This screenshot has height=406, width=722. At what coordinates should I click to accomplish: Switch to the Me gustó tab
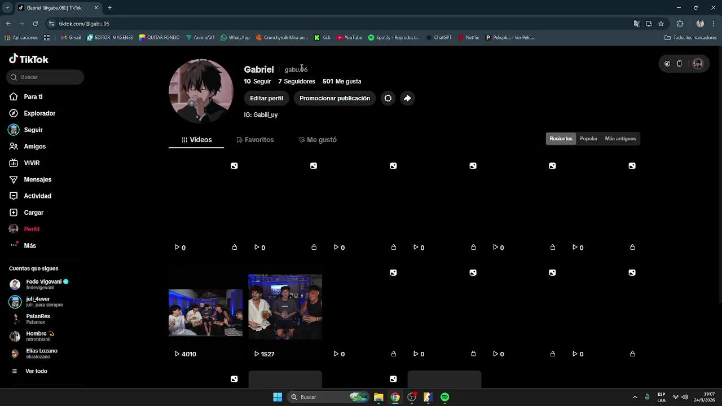(317, 140)
